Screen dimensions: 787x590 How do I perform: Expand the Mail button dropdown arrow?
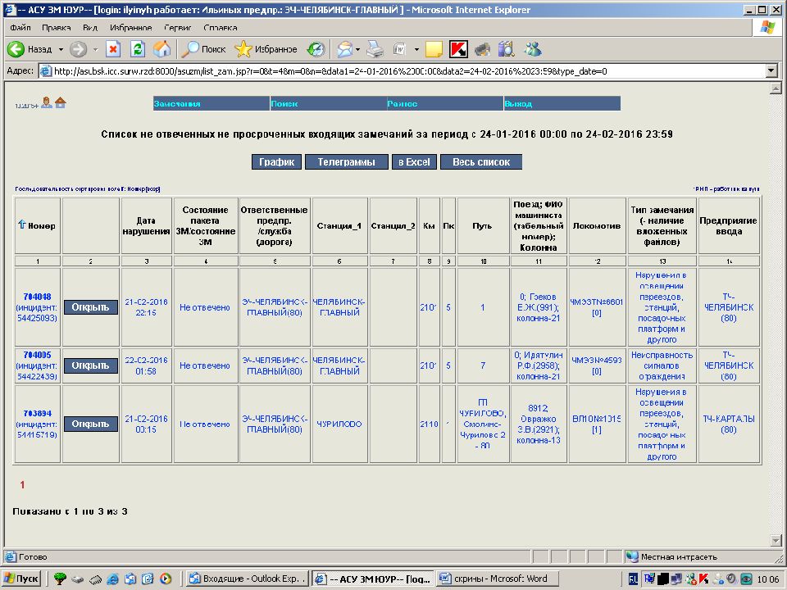[x=357, y=49]
